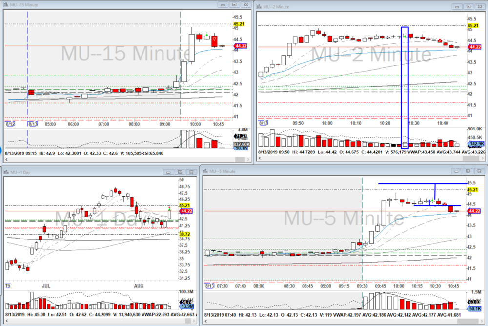The image size is (488, 326).
Task: Click the 8/12 date link on 15 Minute chart
Action: click(x=9, y=124)
